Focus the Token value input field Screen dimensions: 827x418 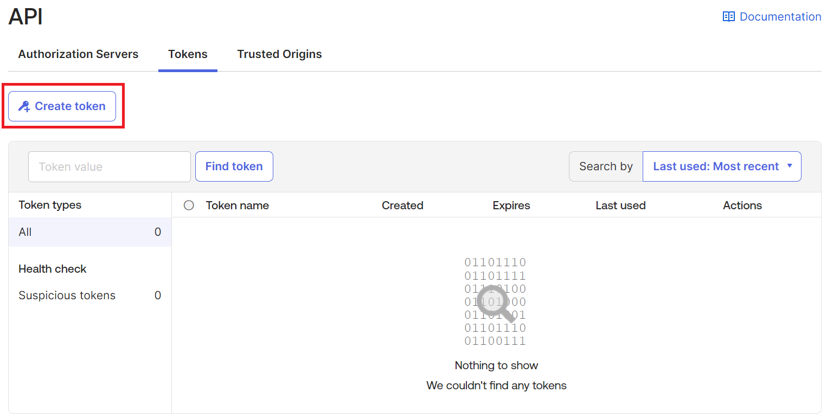click(x=110, y=166)
